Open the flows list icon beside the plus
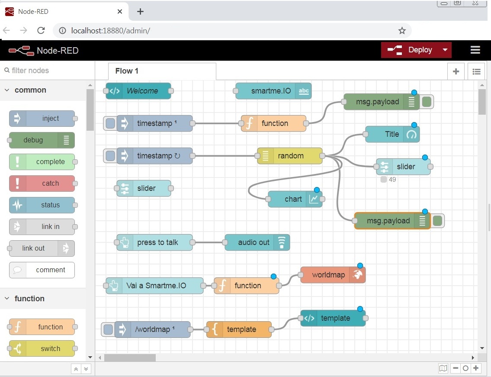Screen dimensions: 491x377 (476, 71)
